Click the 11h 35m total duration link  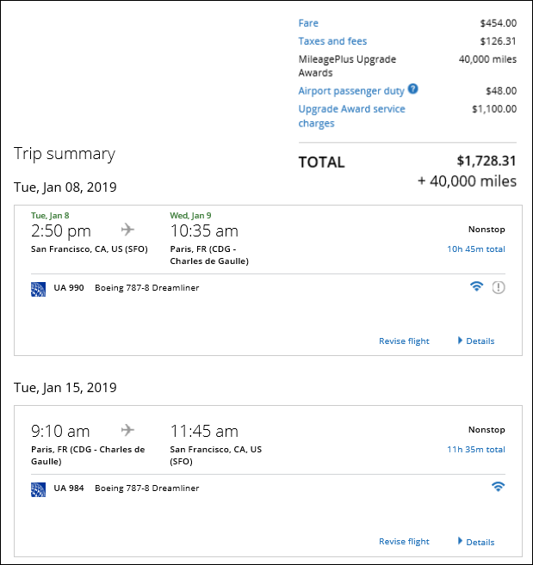tap(476, 449)
